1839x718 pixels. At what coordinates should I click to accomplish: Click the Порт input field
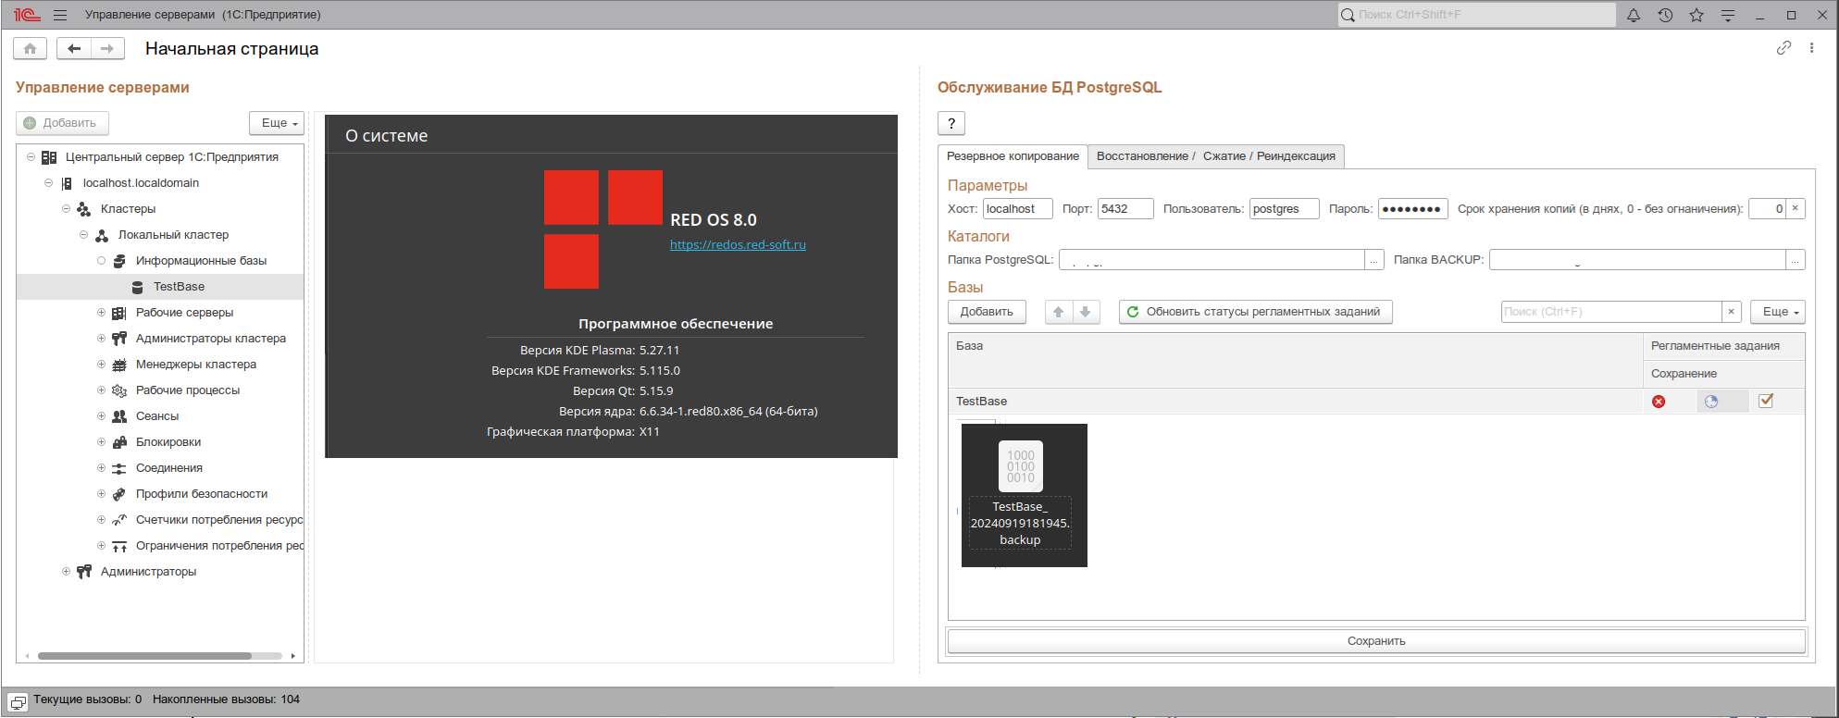click(x=1125, y=209)
